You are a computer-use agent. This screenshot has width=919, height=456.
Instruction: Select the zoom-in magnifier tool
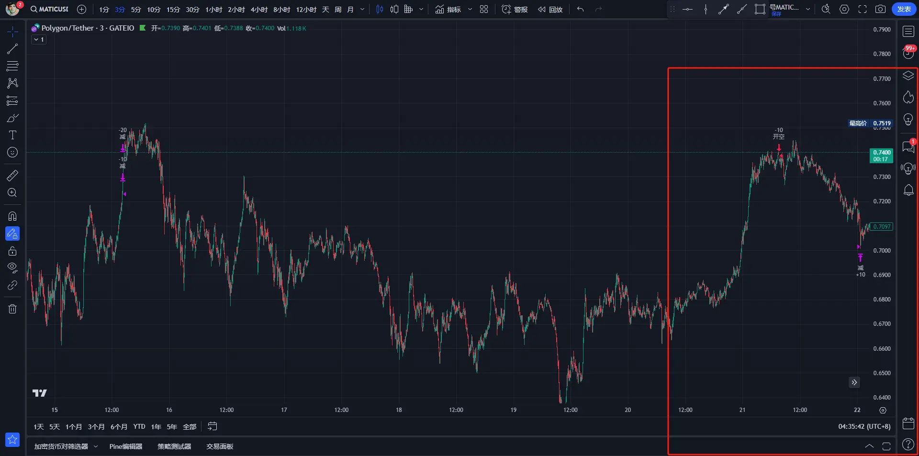[x=12, y=193]
